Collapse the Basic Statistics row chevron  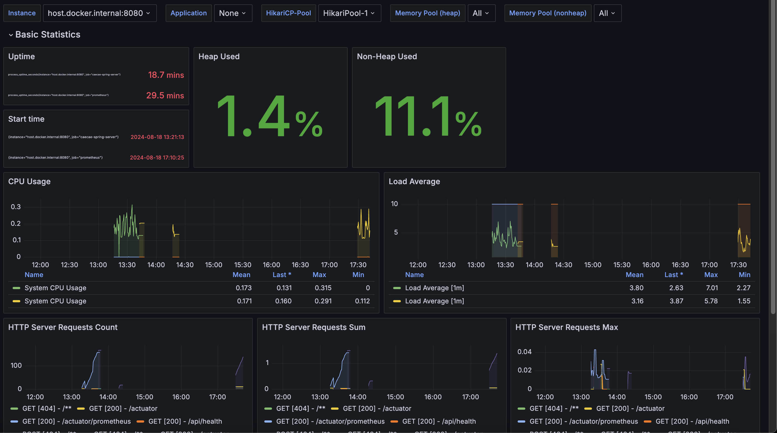[11, 35]
